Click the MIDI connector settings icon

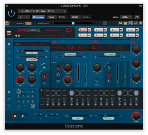coord(120,23)
